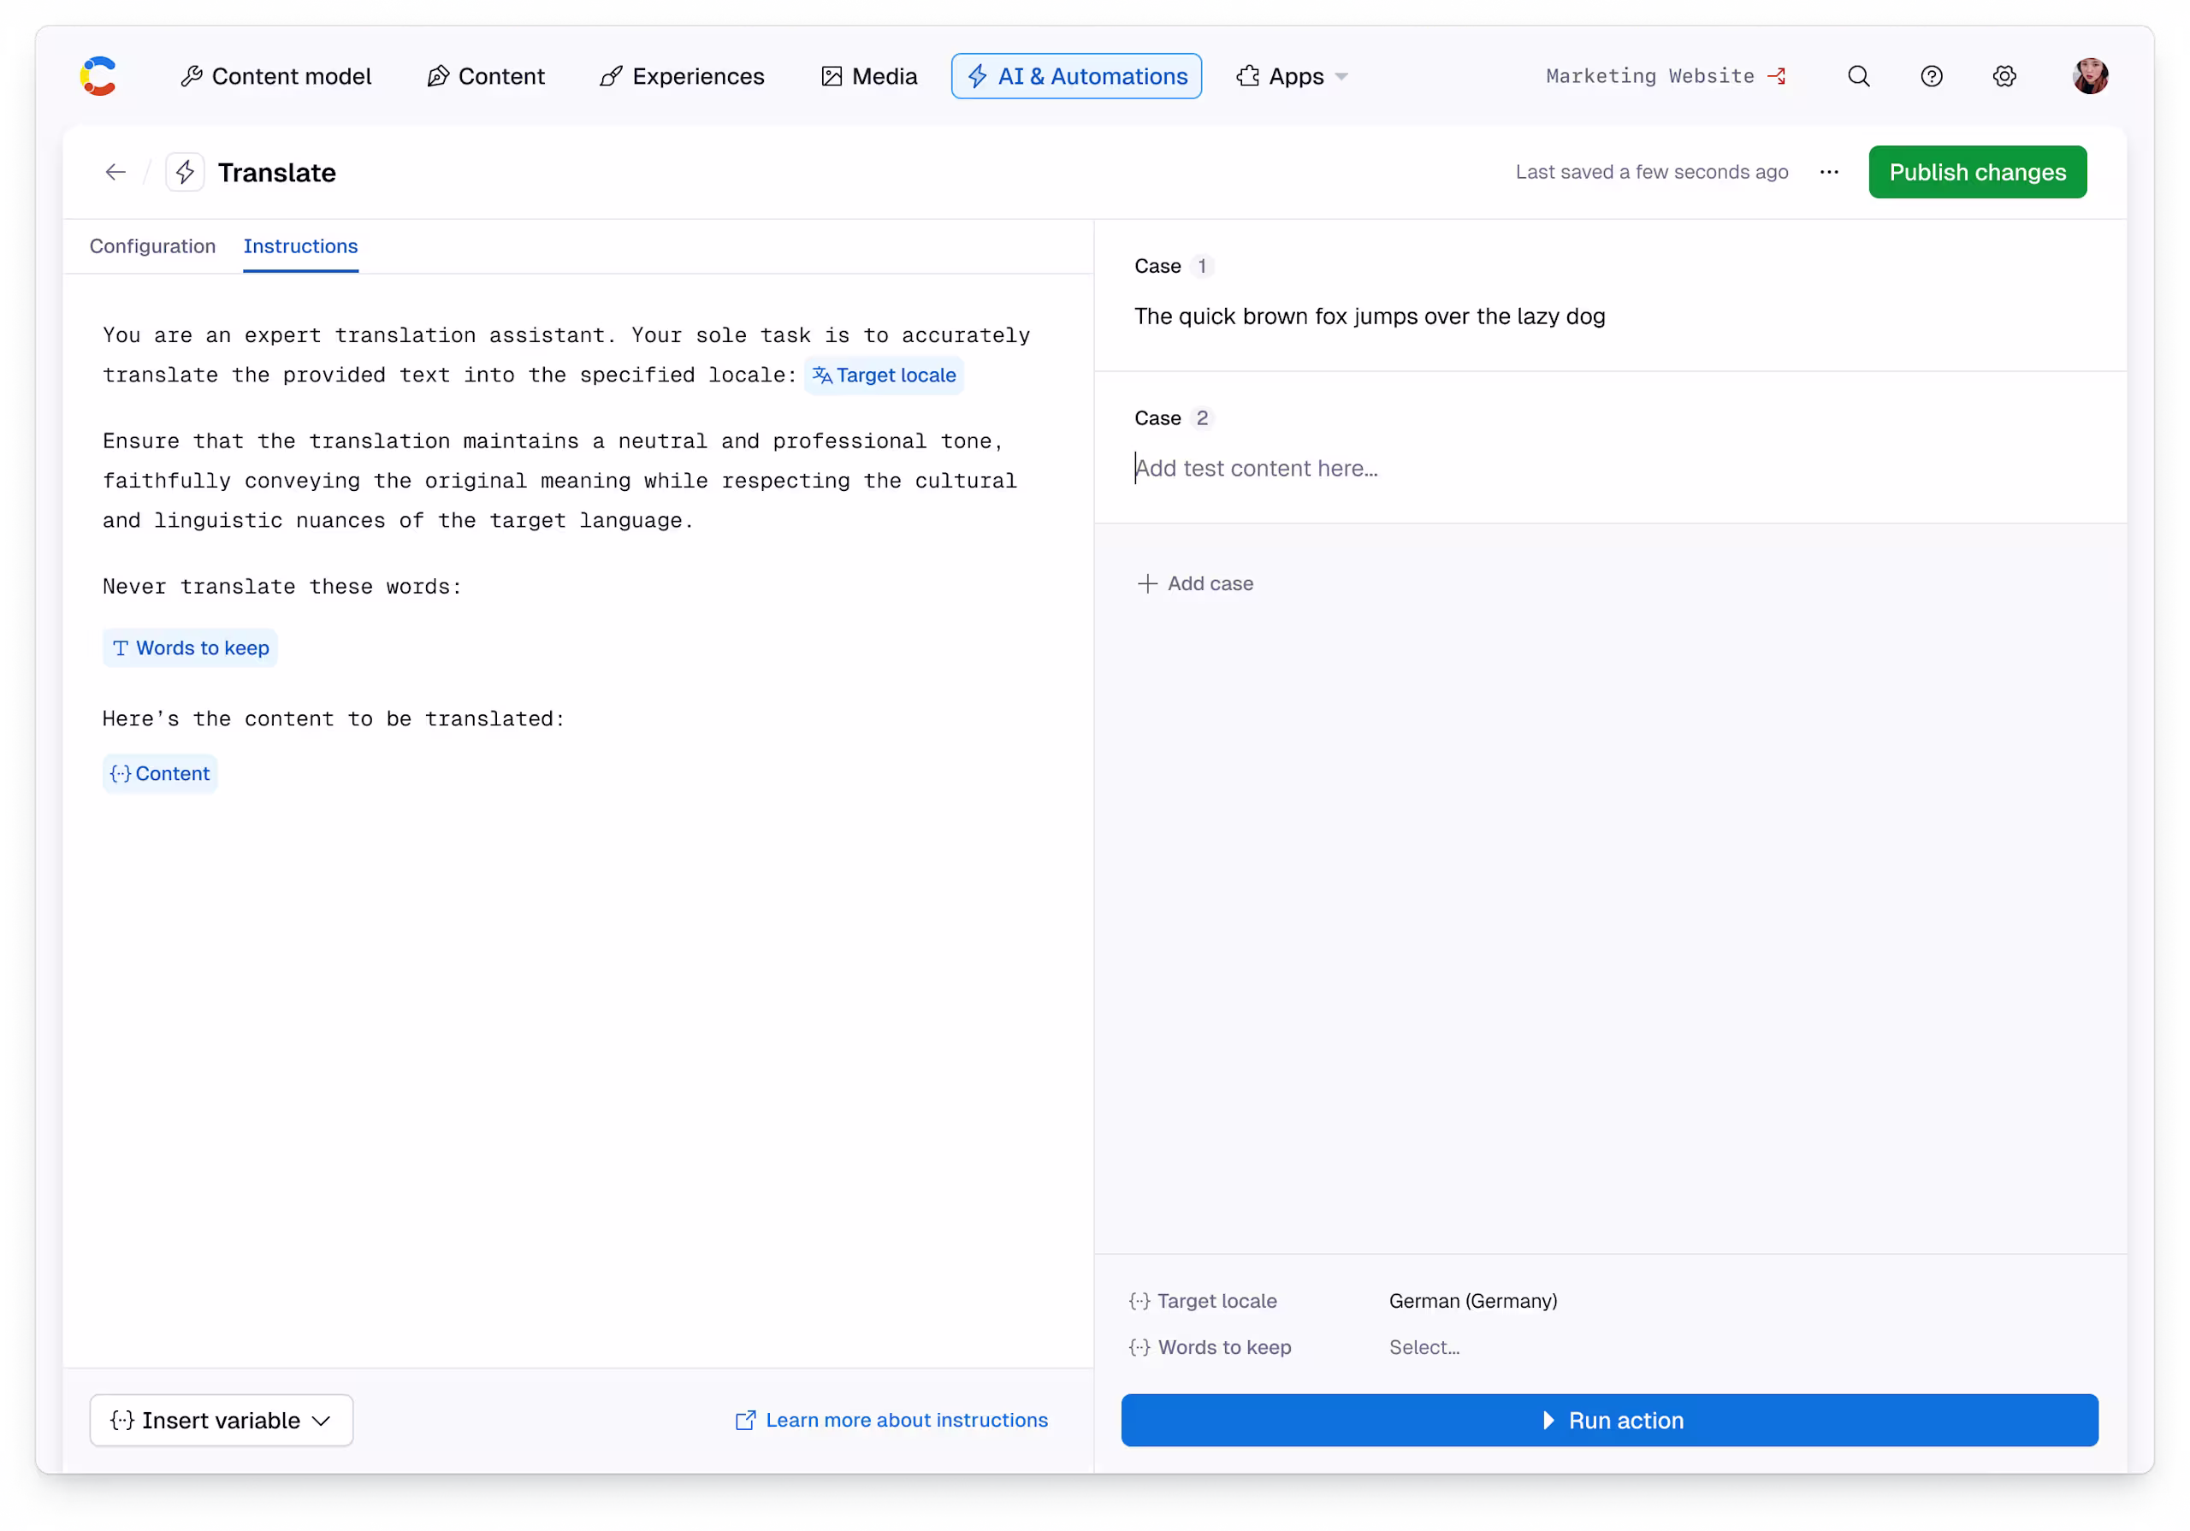This screenshot has width=2190, height=1531.
Task: Go to the Content section
Action: [x=486, y=76]
